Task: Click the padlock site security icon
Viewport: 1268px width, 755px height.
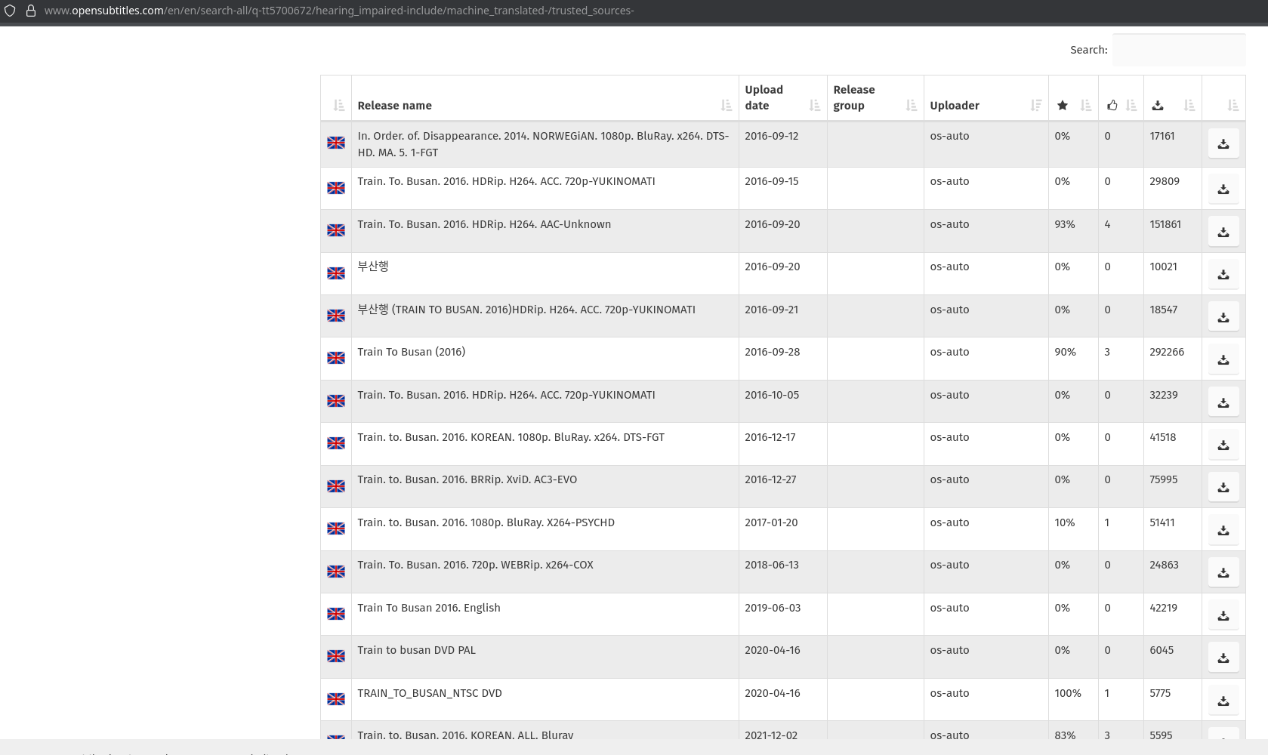Action: coord(31,11)
